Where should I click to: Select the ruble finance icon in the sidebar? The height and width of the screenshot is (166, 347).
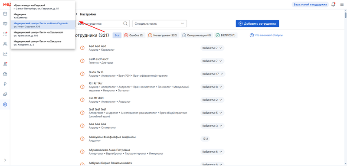tap(5, 84)
